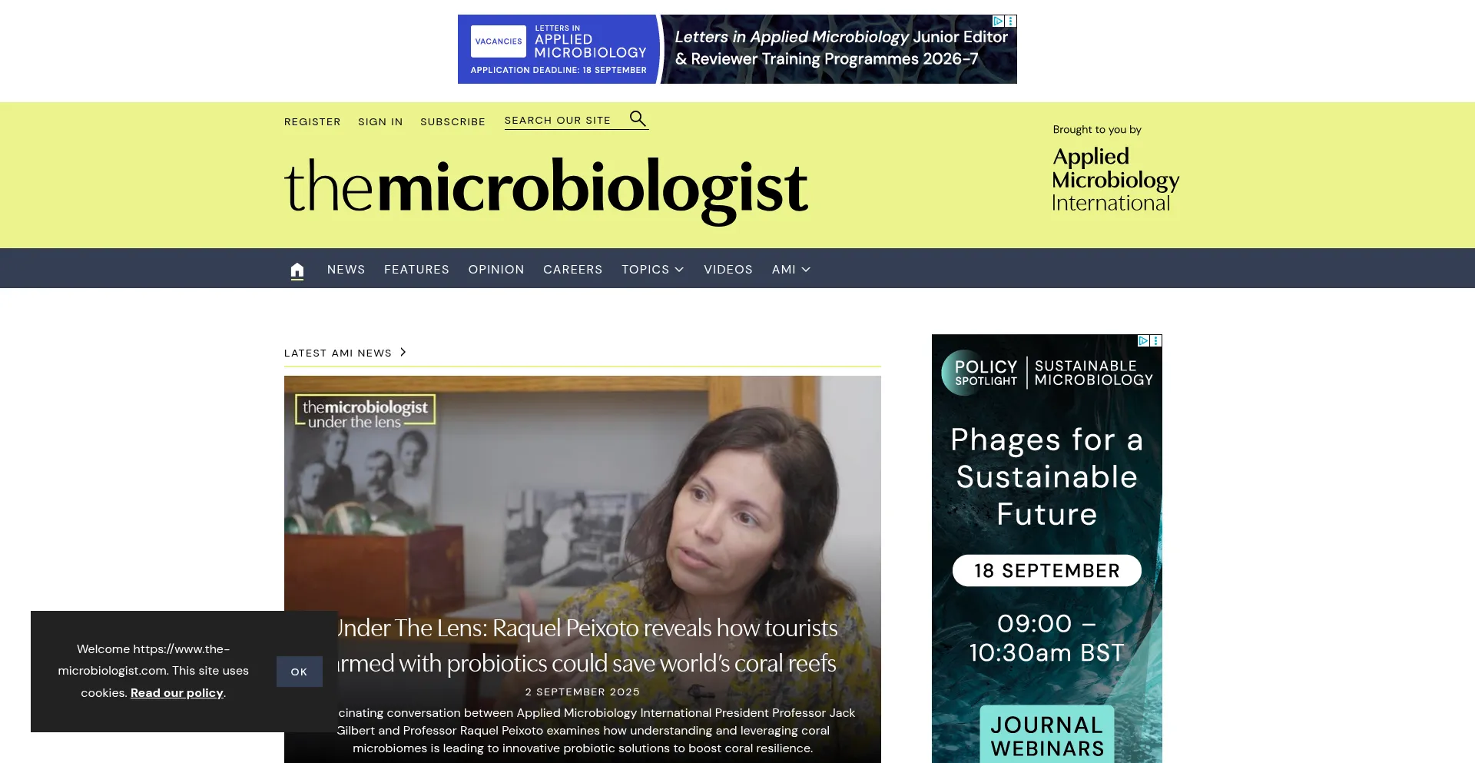
Task: Go to the home icon in navigation bar
Action: [x=297, y=270]
